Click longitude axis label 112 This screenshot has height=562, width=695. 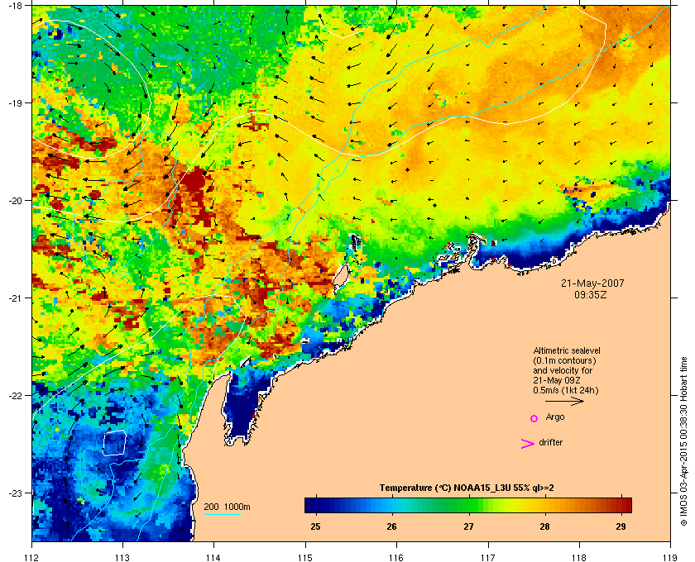[32, 558]
